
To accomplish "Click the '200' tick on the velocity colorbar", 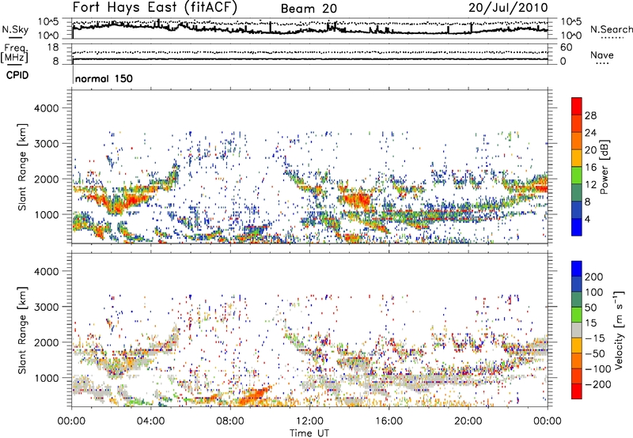I will coord(594,277).
